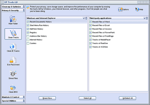Toggle all Third-party applications items
Image resolution: width=150 pixels, height=105 pixels.
(144, 18)
